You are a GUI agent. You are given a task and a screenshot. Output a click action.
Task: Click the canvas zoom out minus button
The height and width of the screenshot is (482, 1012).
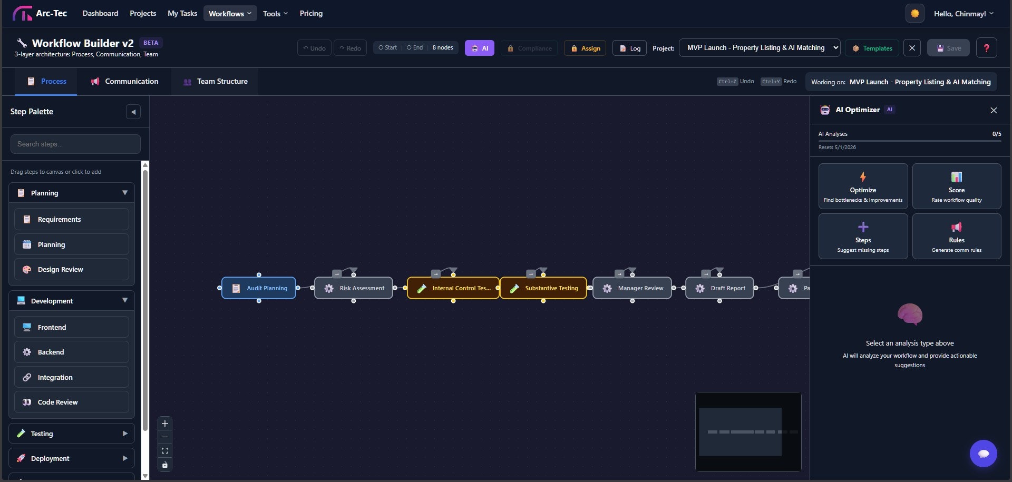point(165,437)
